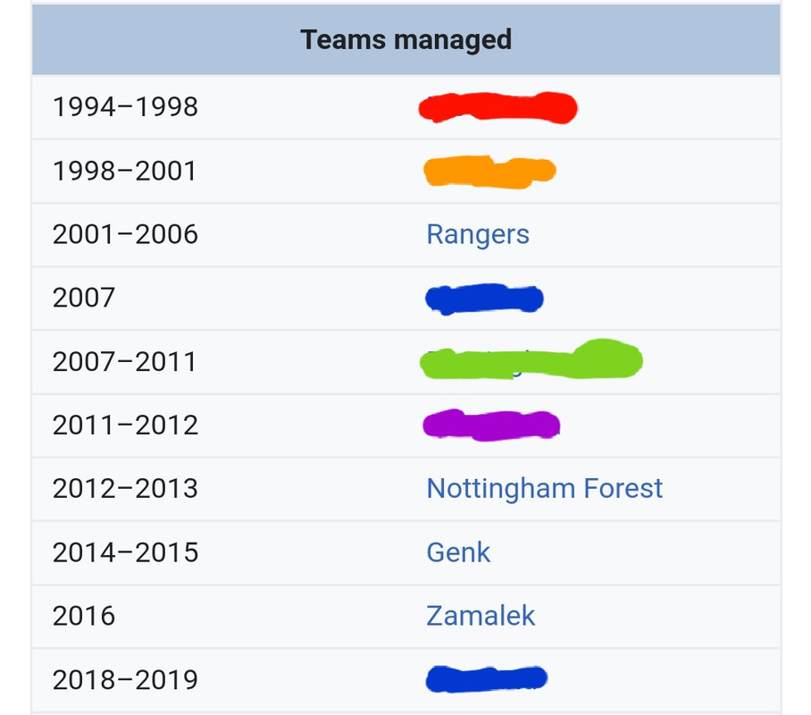
Task: Select the 2012–2013 years cell
Action: [x=125, y=489]
